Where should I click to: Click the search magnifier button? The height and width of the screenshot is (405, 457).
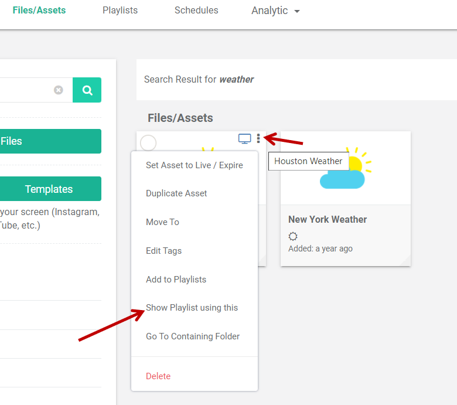(87, 90)
